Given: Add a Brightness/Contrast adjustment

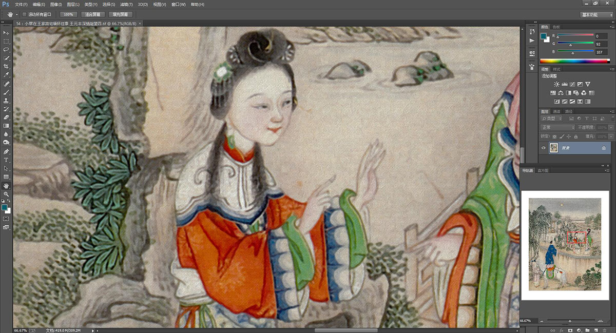Looking at the screenshot, I should pos(556,84).
